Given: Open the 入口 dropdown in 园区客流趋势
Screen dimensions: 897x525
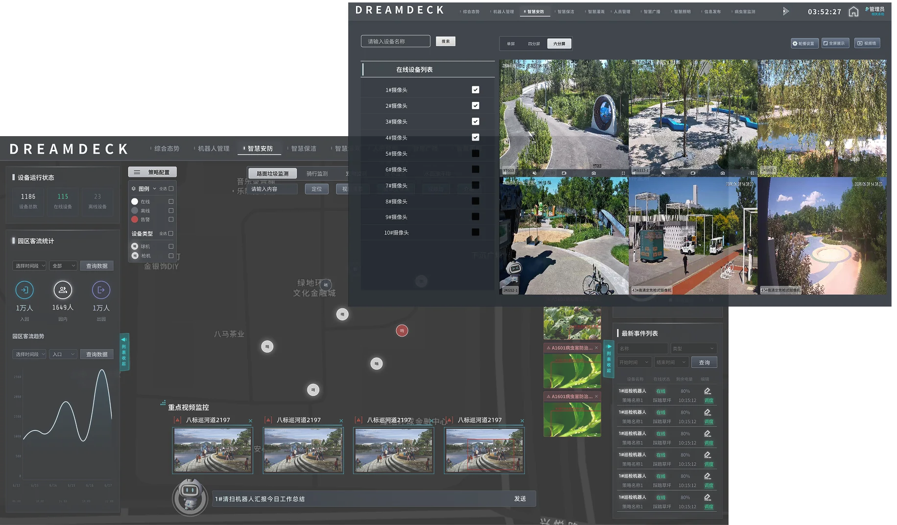Looking at the screenshot, I should click(x=63, y=354).
